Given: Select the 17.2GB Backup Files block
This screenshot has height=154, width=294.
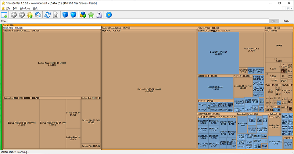Looking at the screenshot, I should [x=73, y=114].
